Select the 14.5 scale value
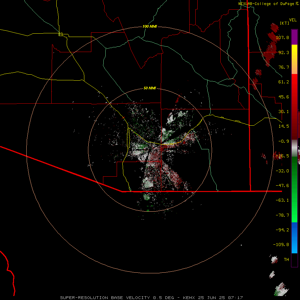This screenshot has width=300, height=300. coord(284,126)
